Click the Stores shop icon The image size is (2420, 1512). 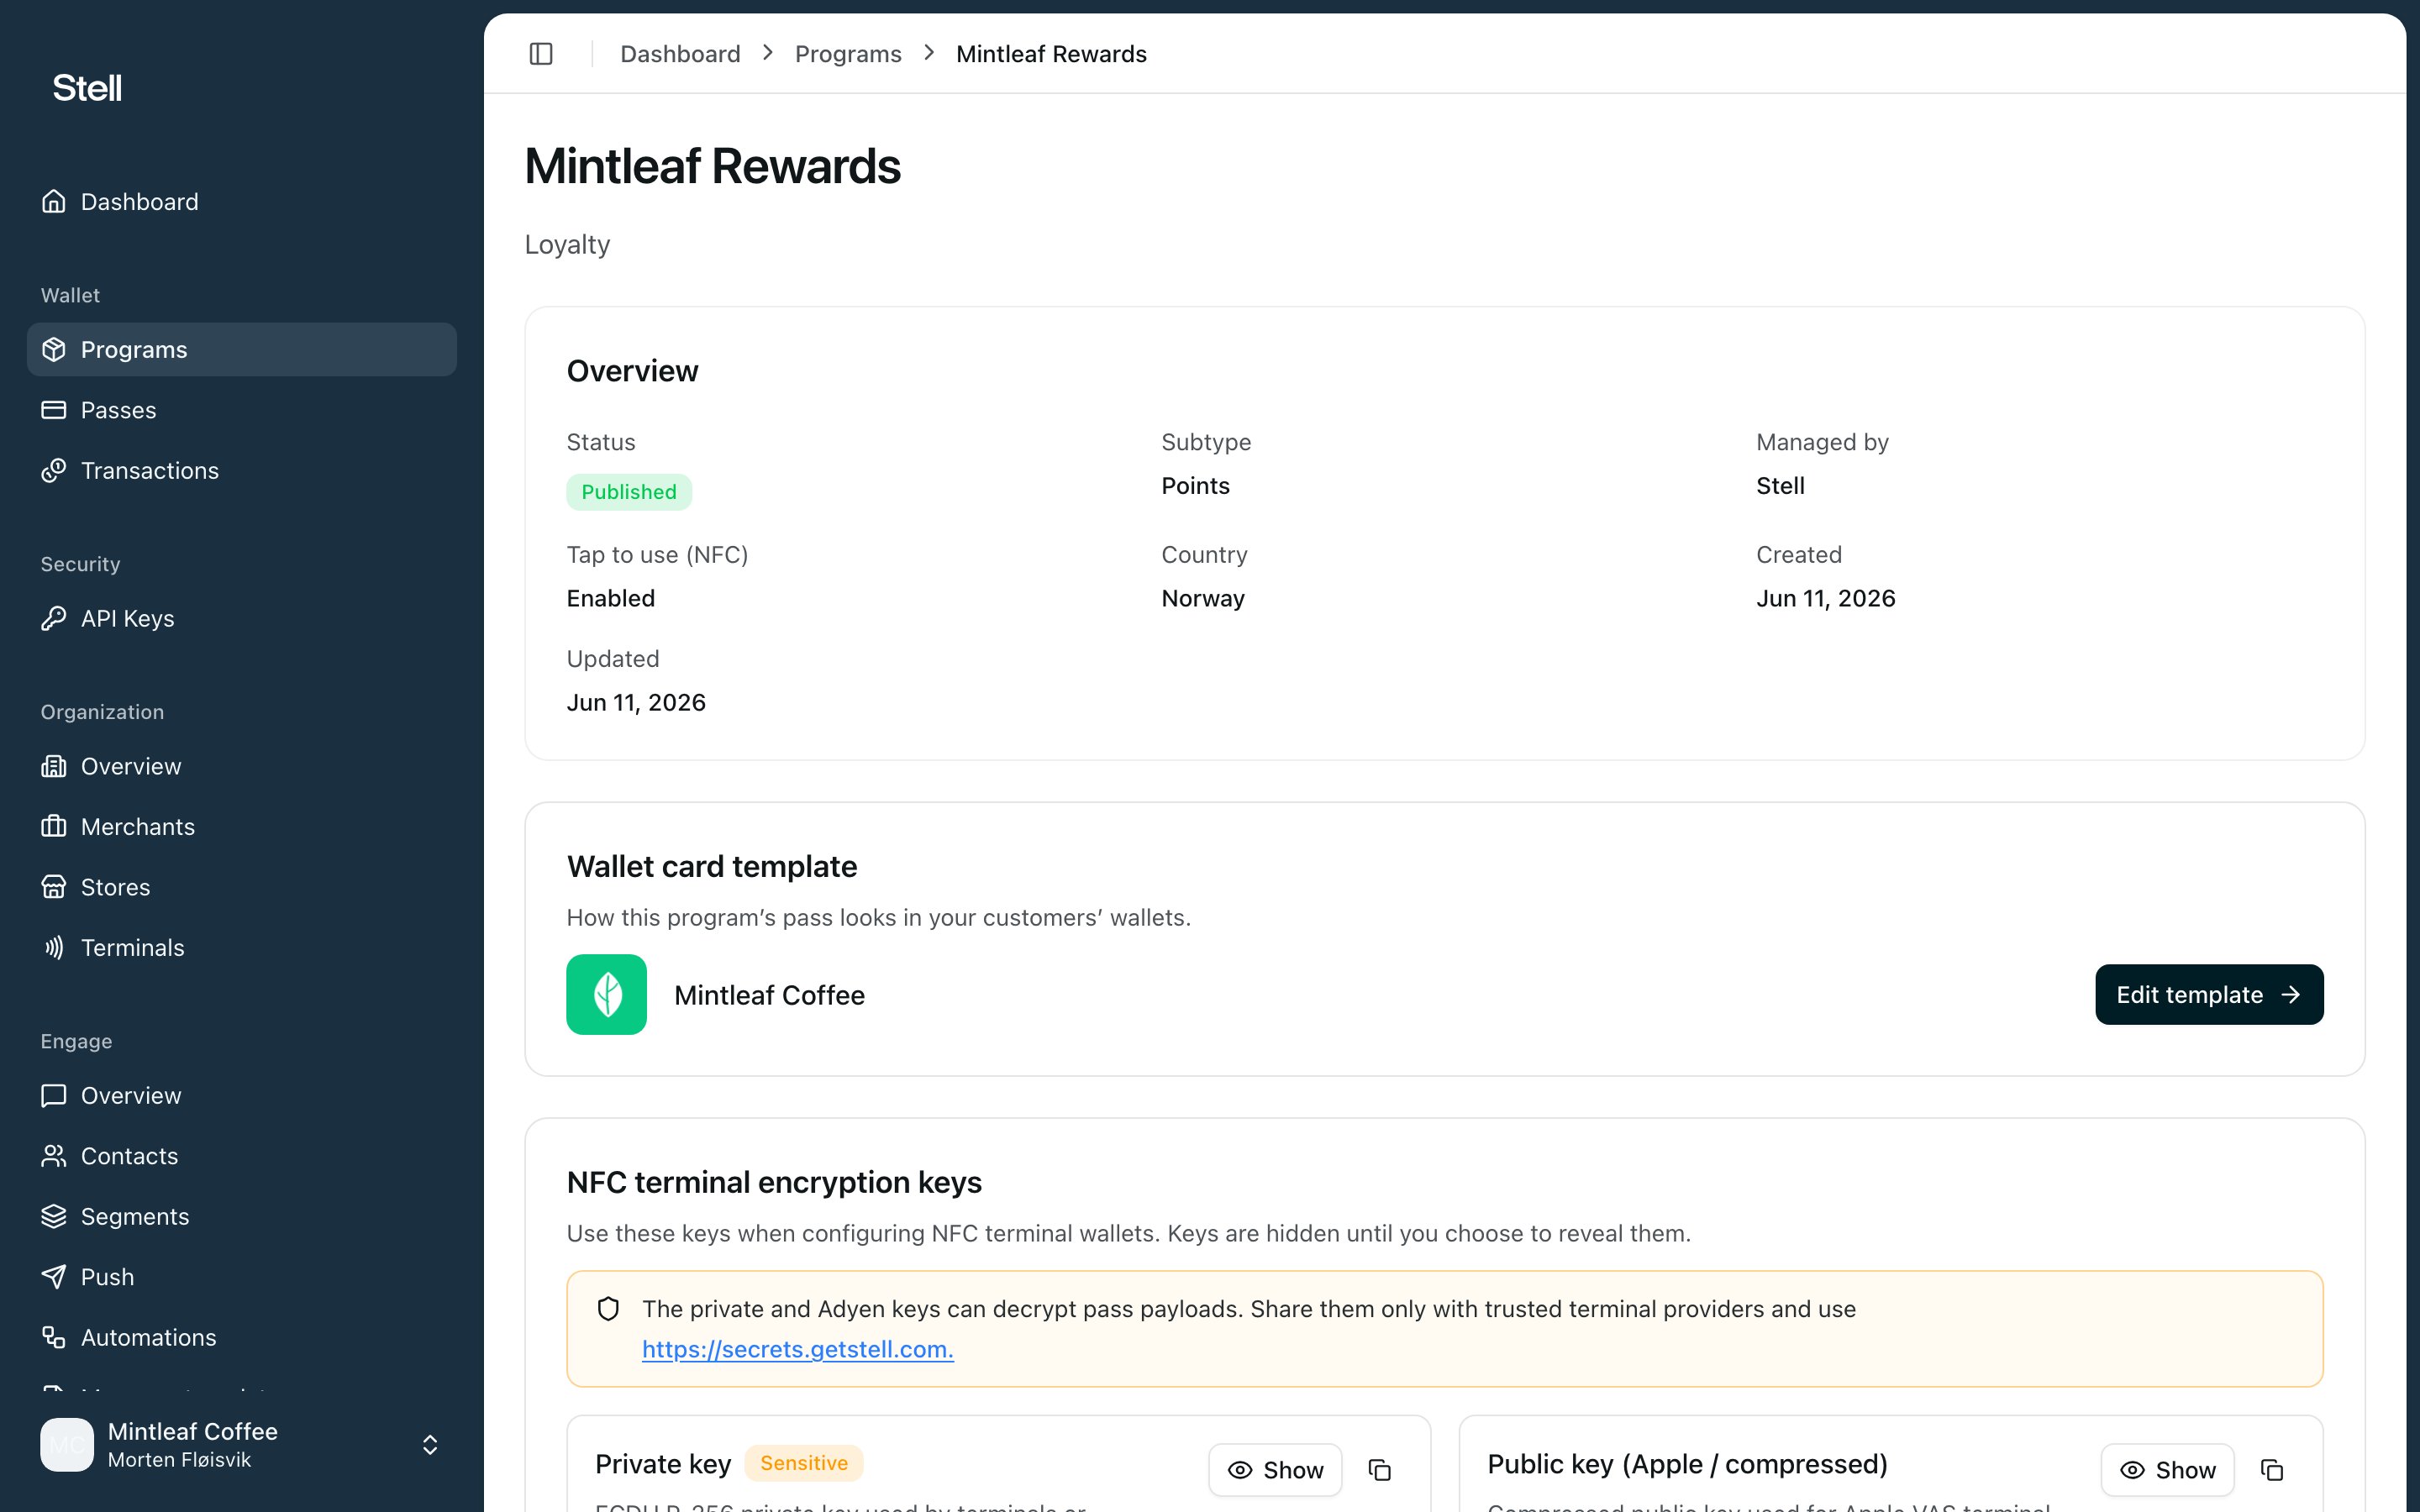click(54, 888)
